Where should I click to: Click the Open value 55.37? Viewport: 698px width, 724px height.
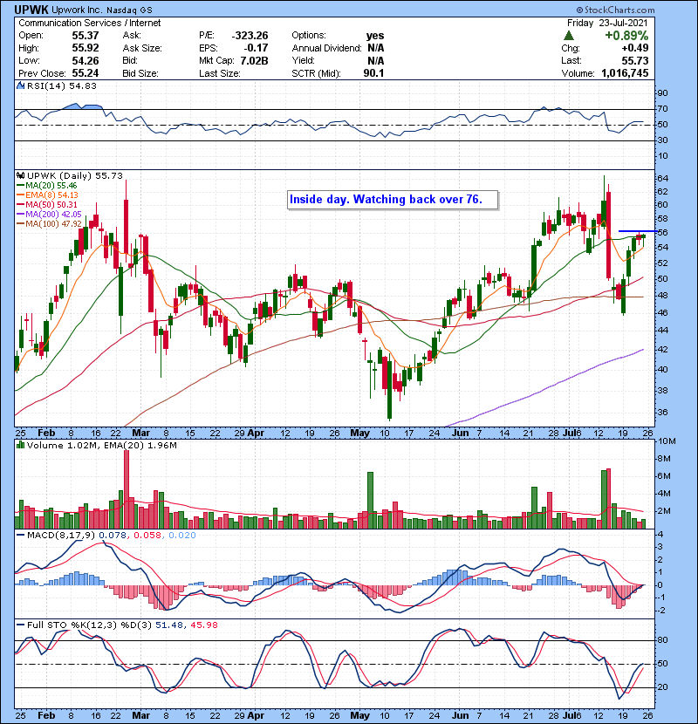[x=86, y=36]
